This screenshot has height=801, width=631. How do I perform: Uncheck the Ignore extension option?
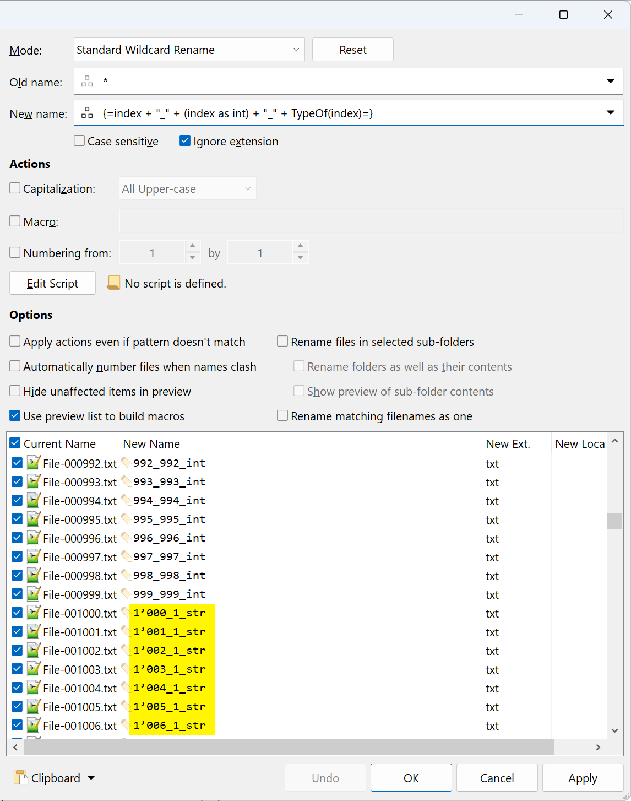pyautogui.click(x=185, y=141)
